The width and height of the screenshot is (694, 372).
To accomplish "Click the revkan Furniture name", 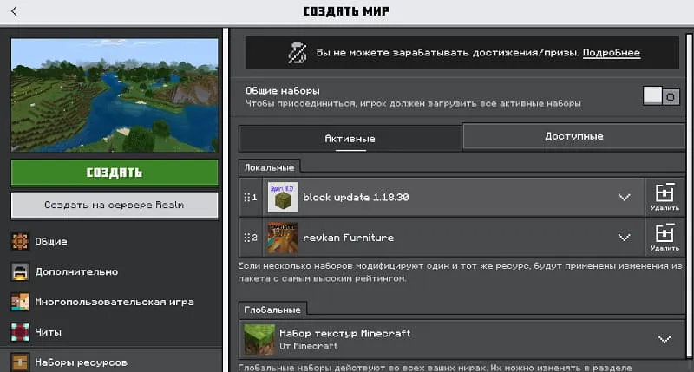I will [x=349, y=238].
